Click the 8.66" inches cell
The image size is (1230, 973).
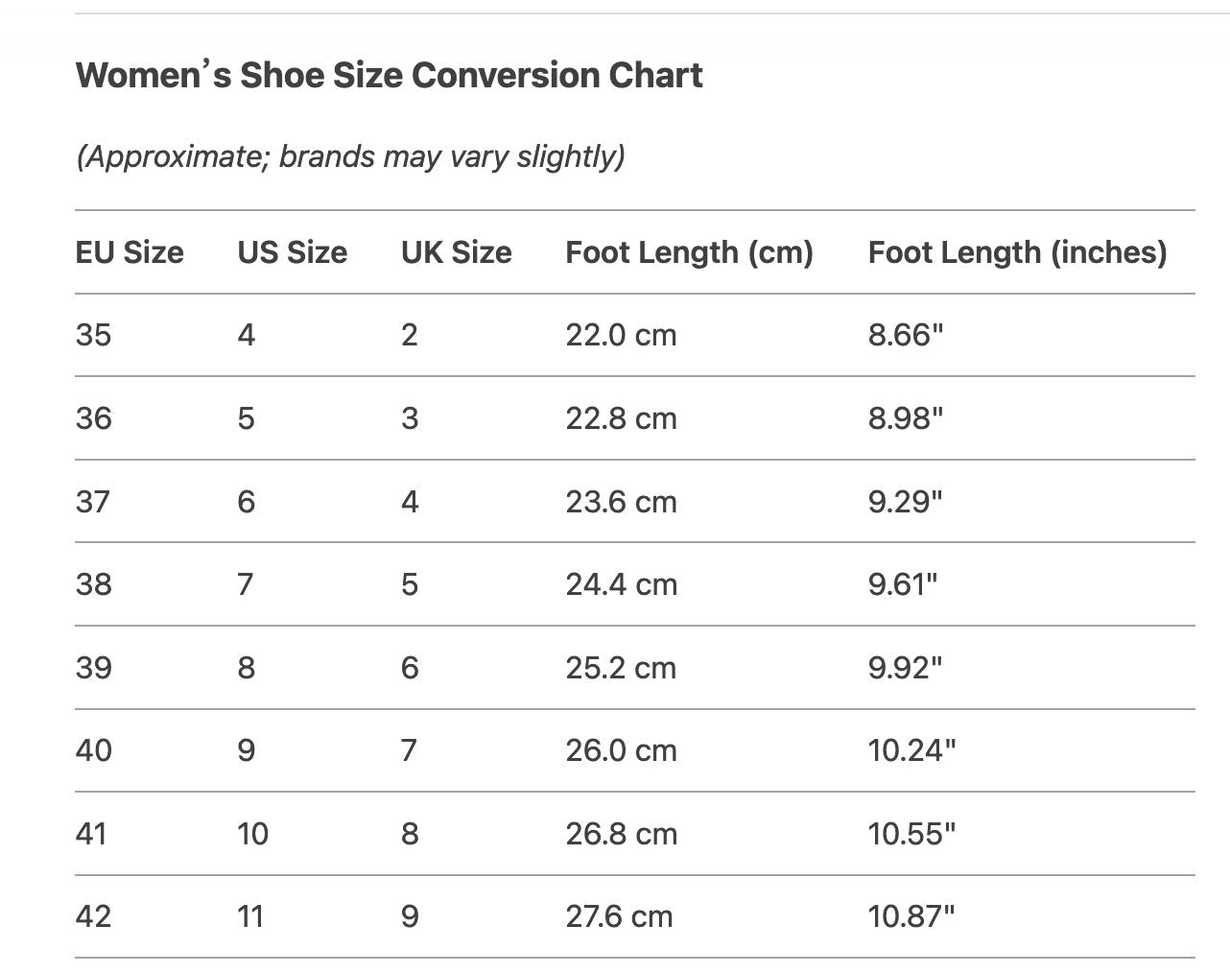[906, 335]
